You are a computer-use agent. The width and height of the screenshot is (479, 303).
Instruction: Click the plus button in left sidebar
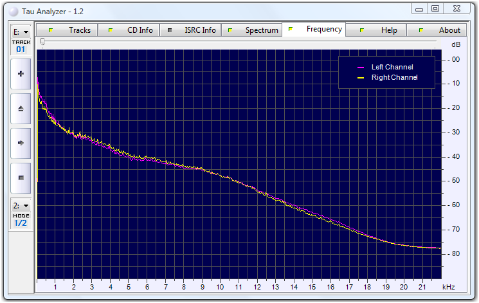(x=21, y=73)
